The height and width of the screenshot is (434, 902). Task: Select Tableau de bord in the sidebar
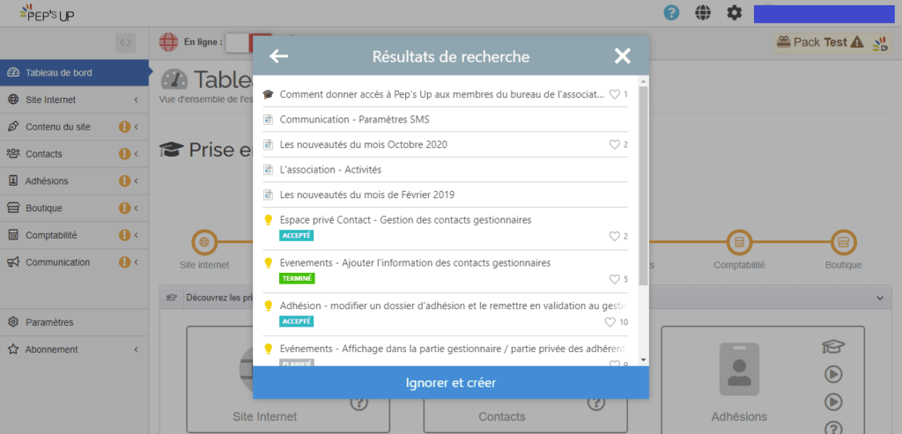coord(58,72)
